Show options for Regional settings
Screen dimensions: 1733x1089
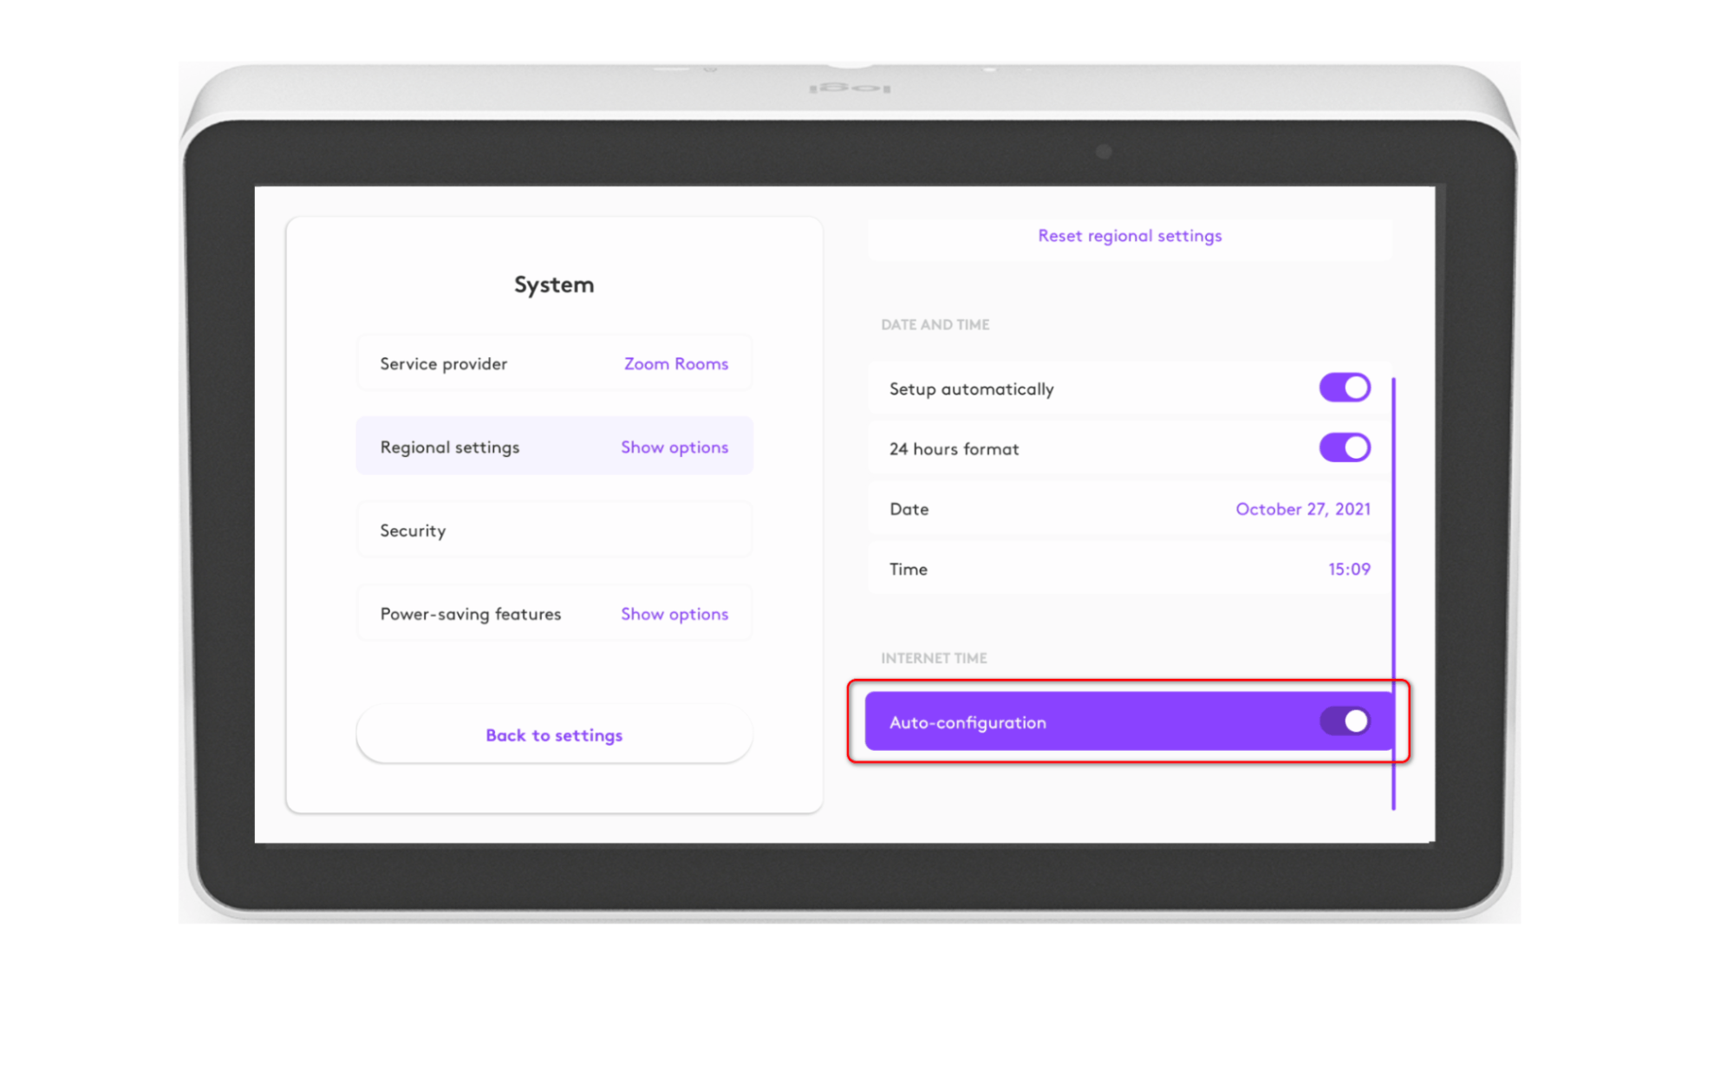click(x=674, y=447)
